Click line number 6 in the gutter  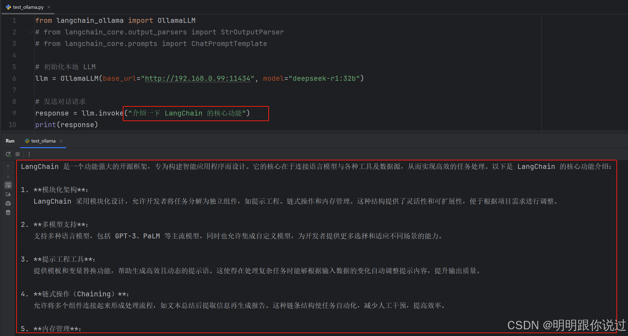coord(14,78)
